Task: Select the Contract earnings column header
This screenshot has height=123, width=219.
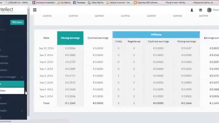Action: click(x=98, y=38)
